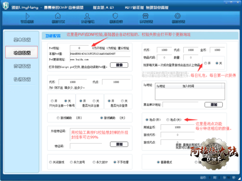The image size is (242, 181).
Task: Click 添加 button next to 黑名单IP地址
Action: [214, 105]
